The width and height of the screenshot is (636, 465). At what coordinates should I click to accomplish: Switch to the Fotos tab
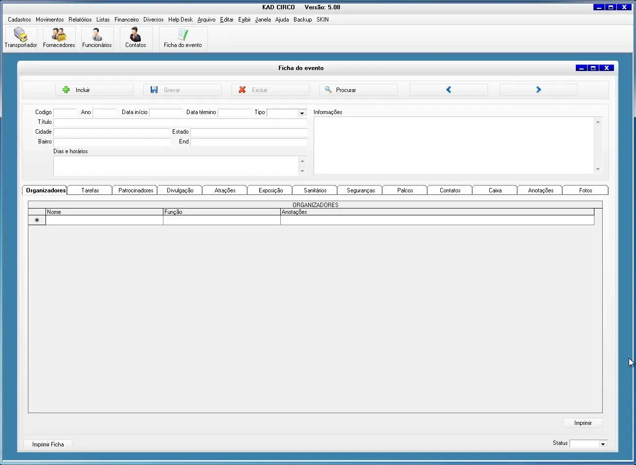[x=585, y=190]
